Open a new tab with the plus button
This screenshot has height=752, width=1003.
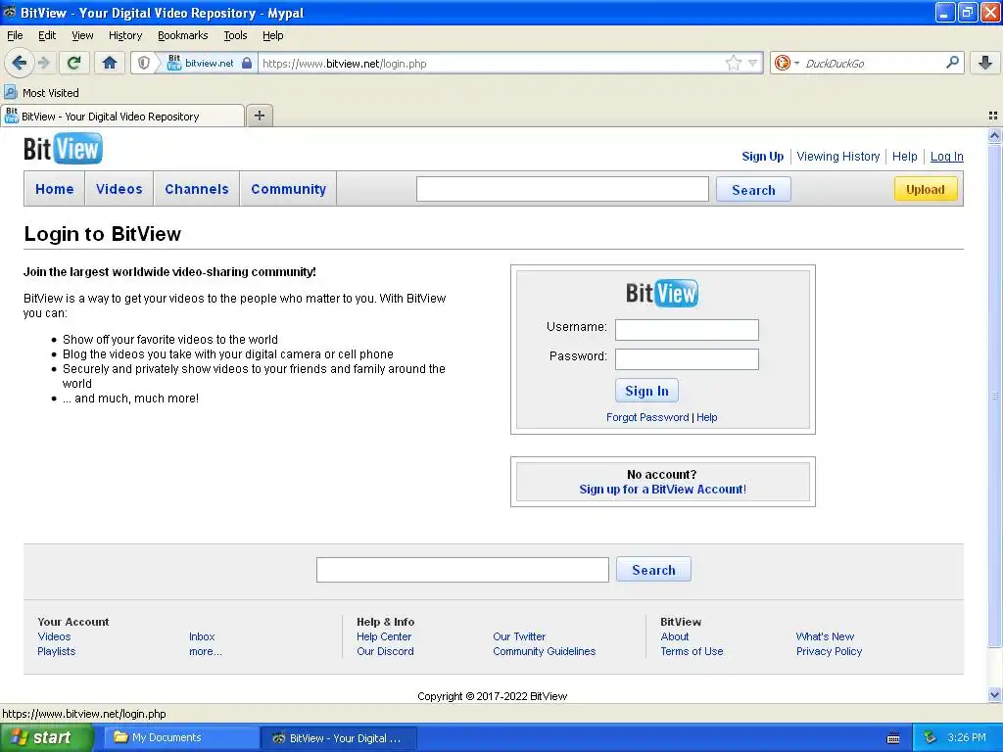tap(259, 116)
